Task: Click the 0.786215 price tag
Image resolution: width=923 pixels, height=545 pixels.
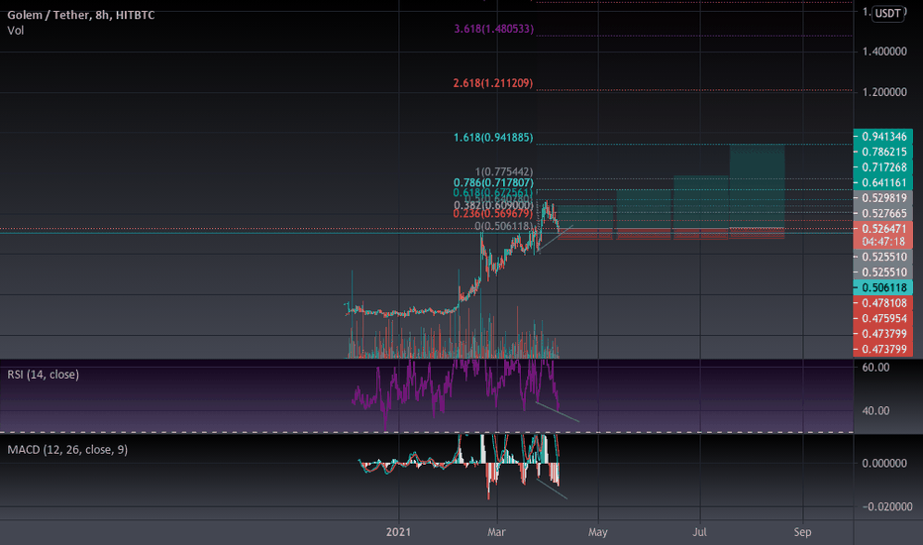Action: point(883,152)
